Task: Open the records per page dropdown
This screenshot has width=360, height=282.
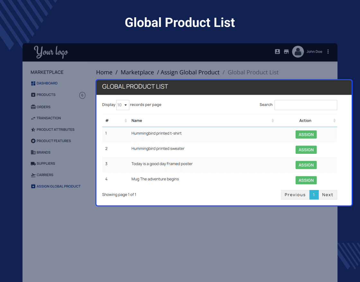Action: (122, 105)
